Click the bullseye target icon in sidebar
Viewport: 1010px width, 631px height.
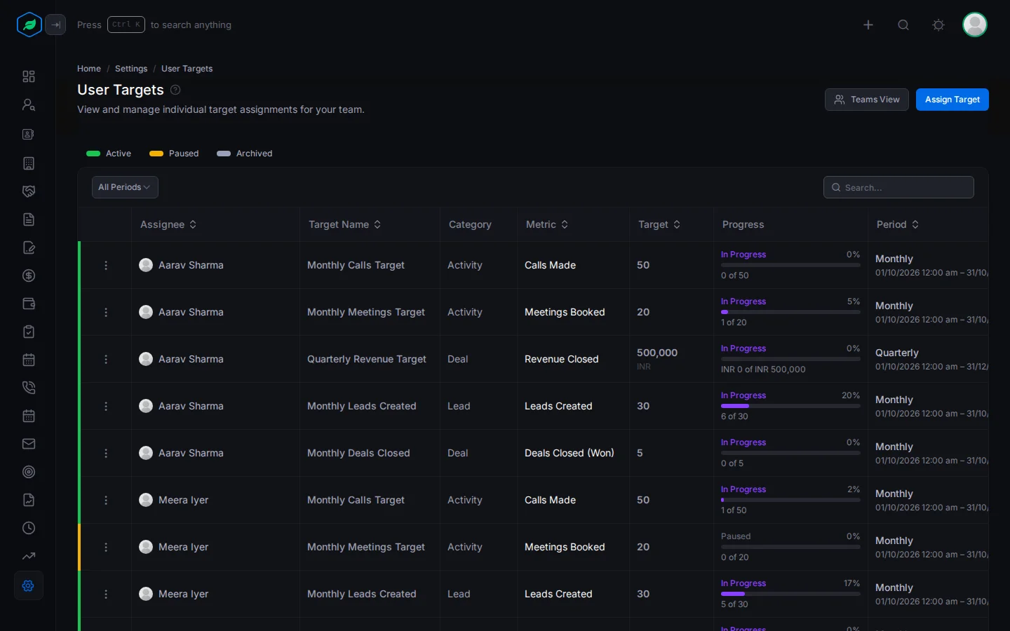(x=29, y=472)
